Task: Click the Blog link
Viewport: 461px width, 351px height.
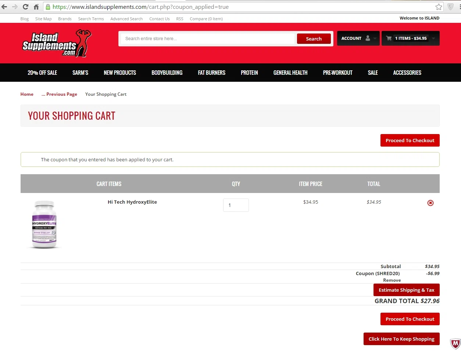Action: (x=25, y=19)
